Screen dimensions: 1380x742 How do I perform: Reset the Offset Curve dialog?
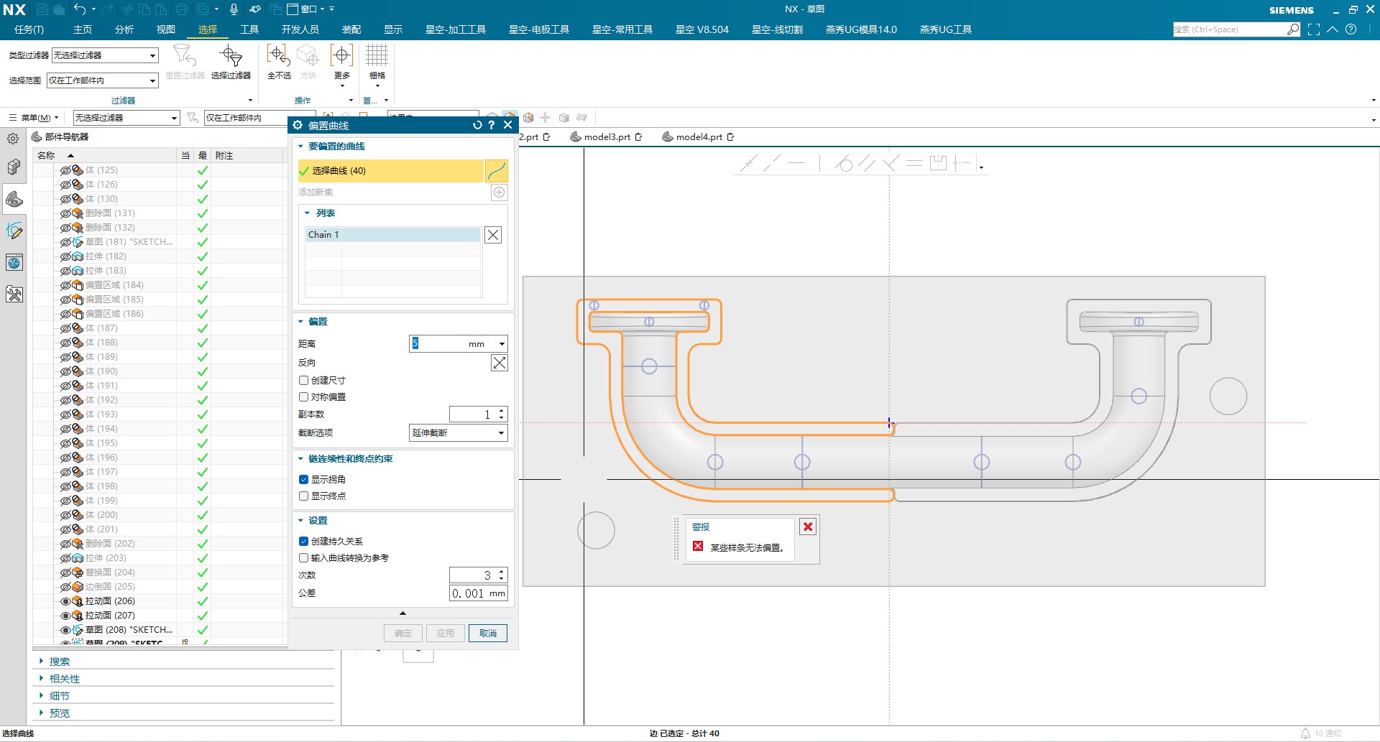(x=477, y=125)
